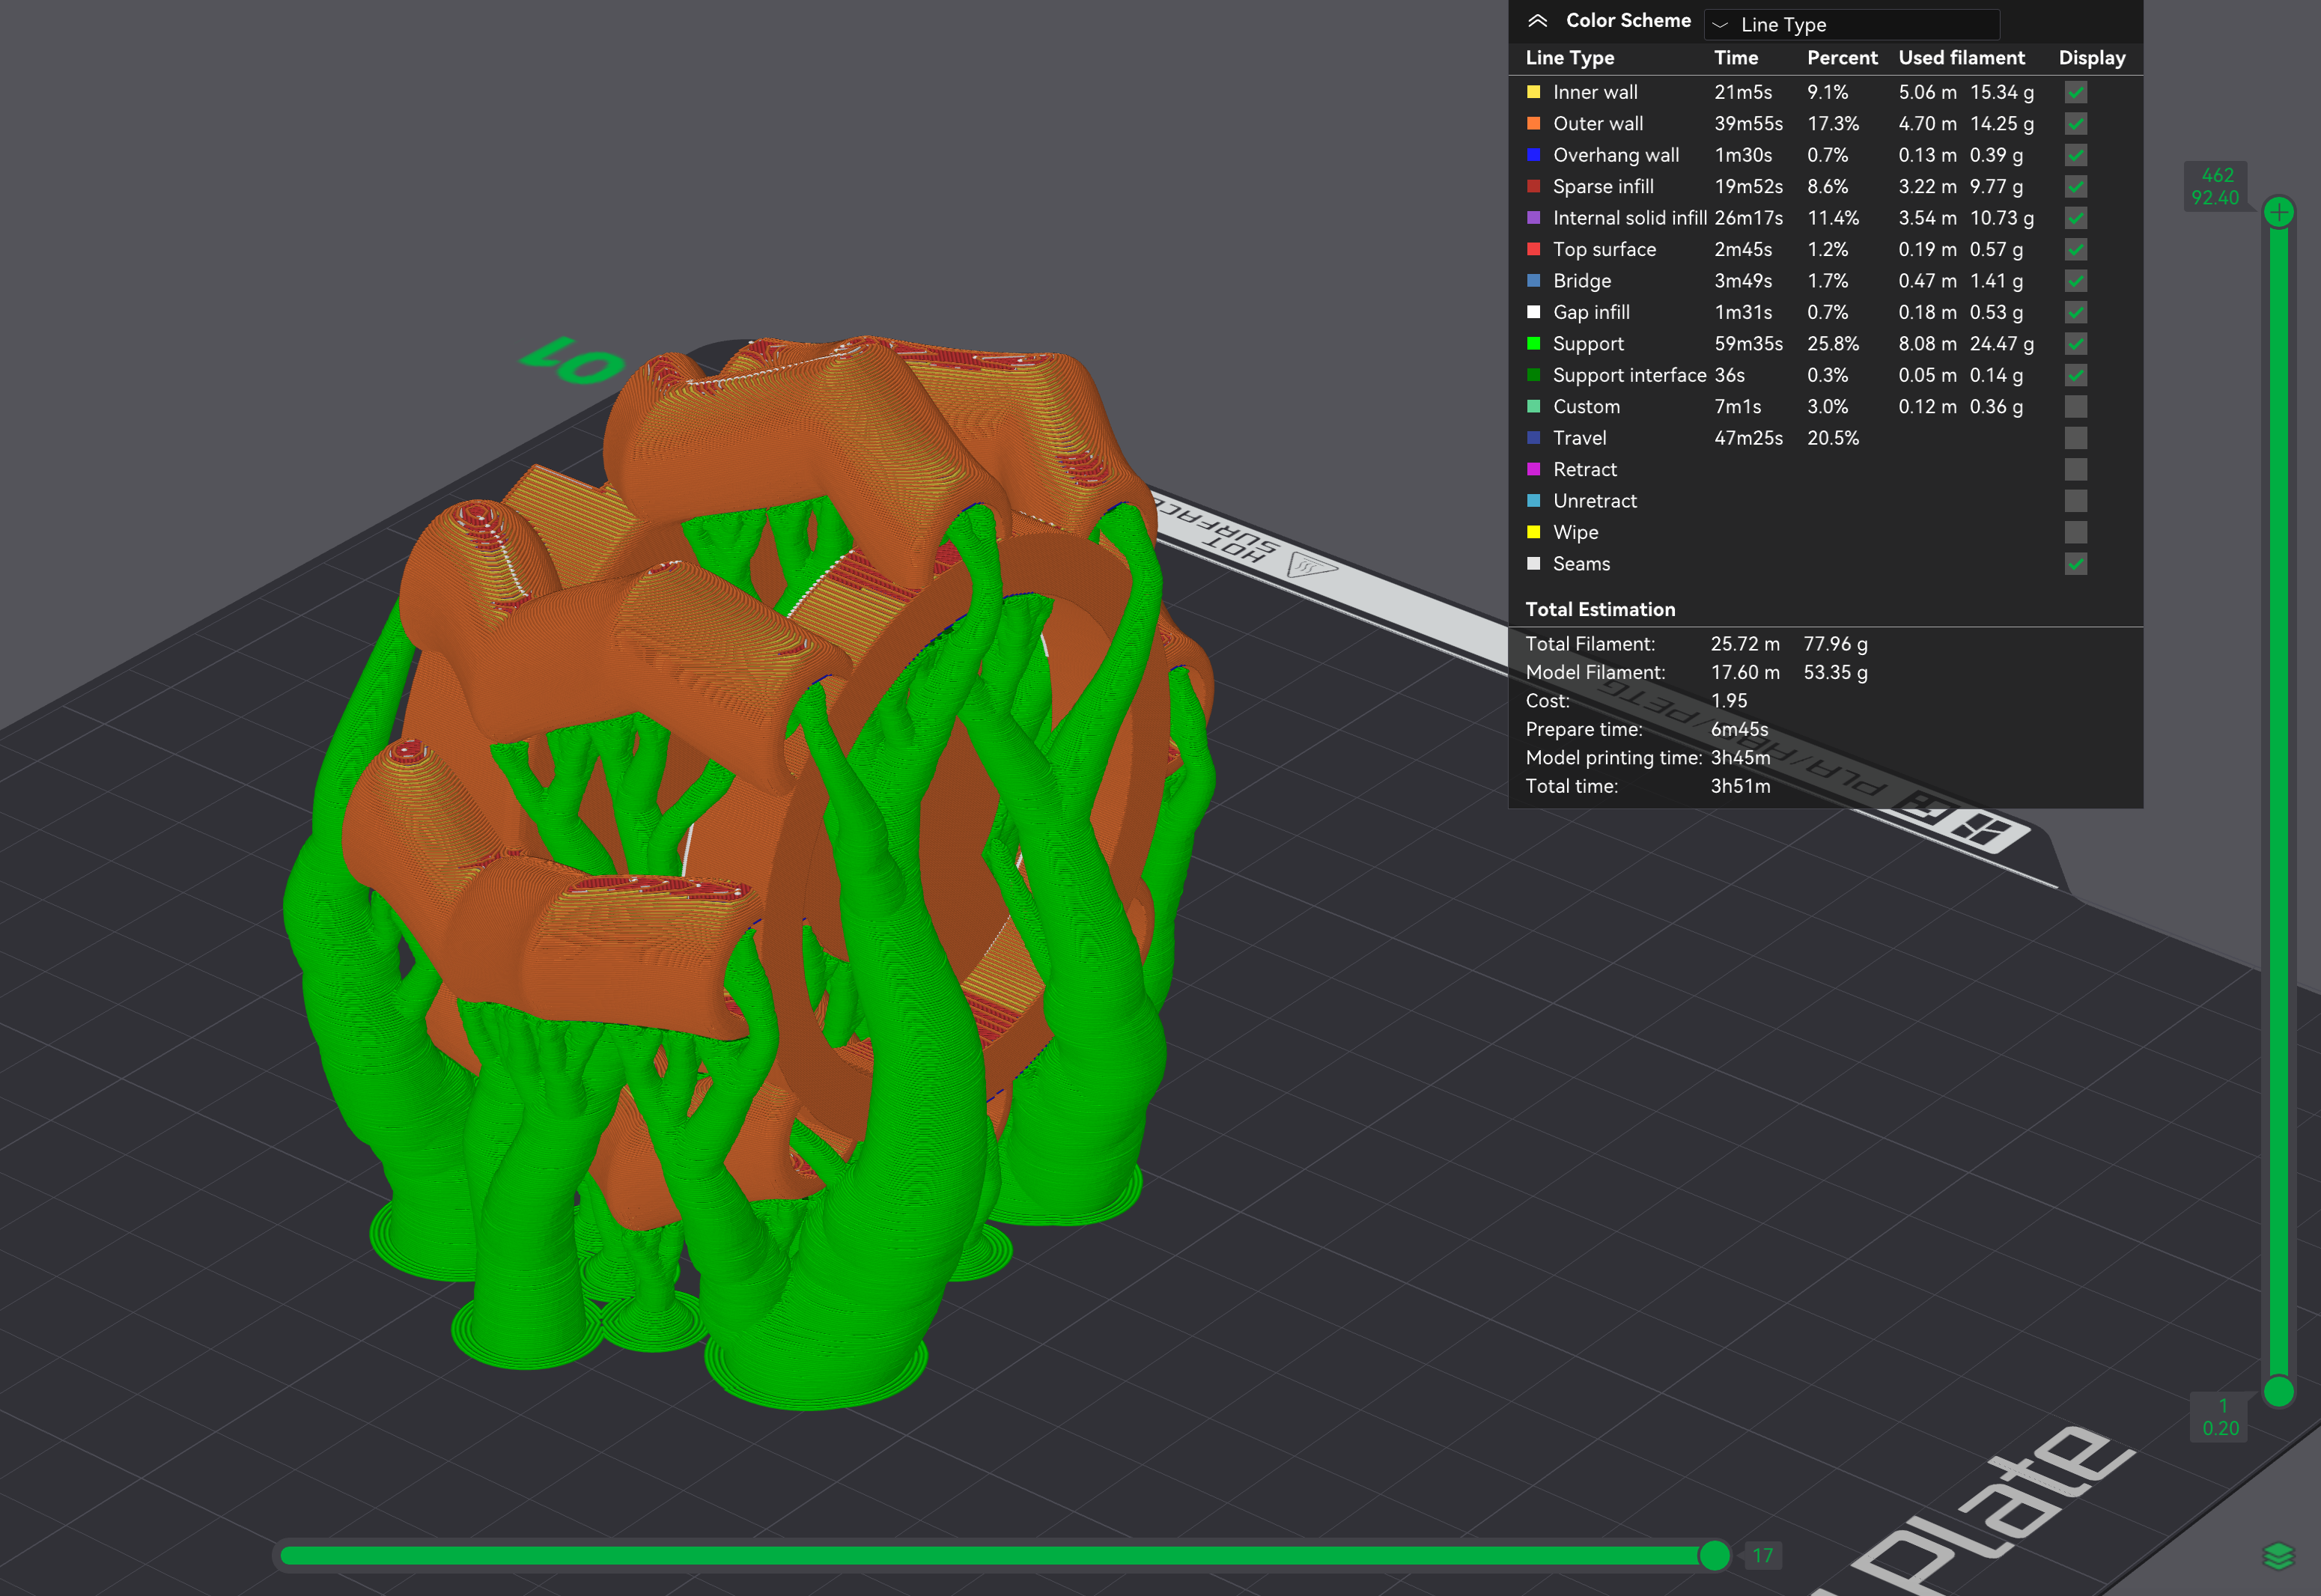Click the Cost value 1.95
The image size is (2321, 1596).
pyautogui.click(x=1729, y=701)
